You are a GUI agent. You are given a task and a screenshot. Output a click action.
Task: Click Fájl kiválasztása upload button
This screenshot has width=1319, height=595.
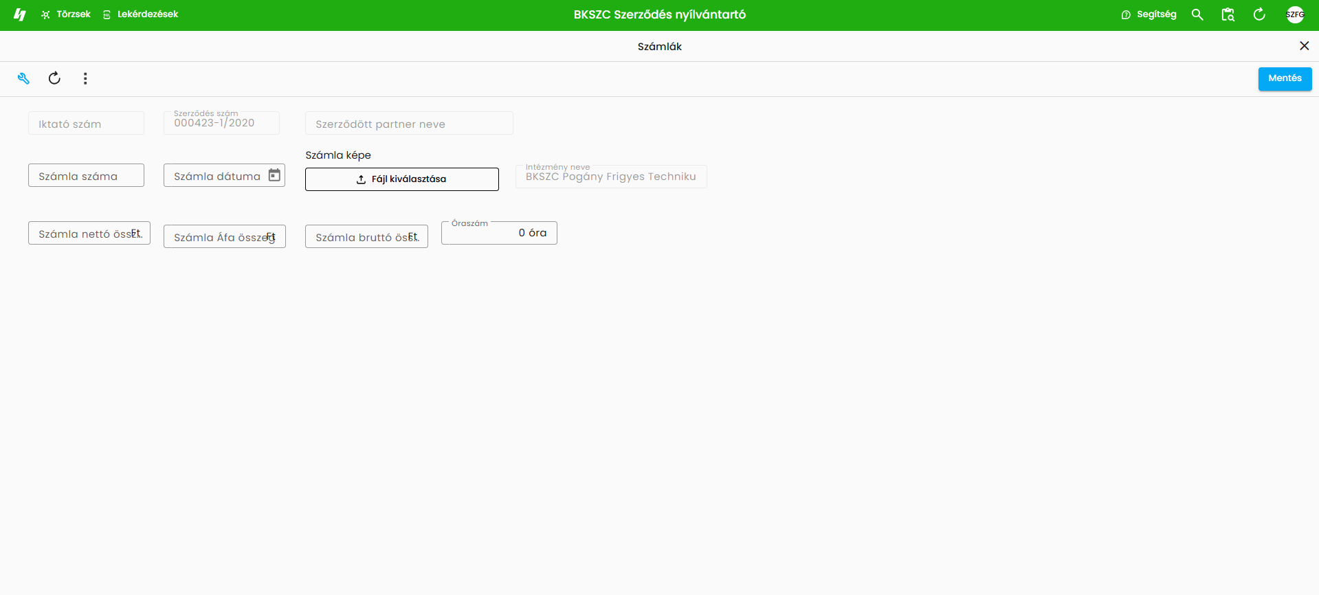tap(401, 179)
